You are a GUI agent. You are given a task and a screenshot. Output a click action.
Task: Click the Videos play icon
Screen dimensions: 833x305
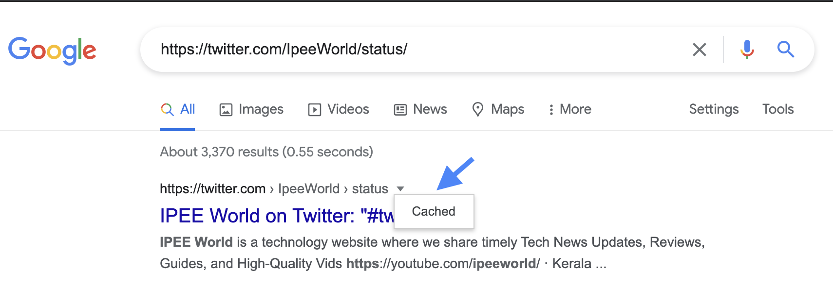click(315, 109)
